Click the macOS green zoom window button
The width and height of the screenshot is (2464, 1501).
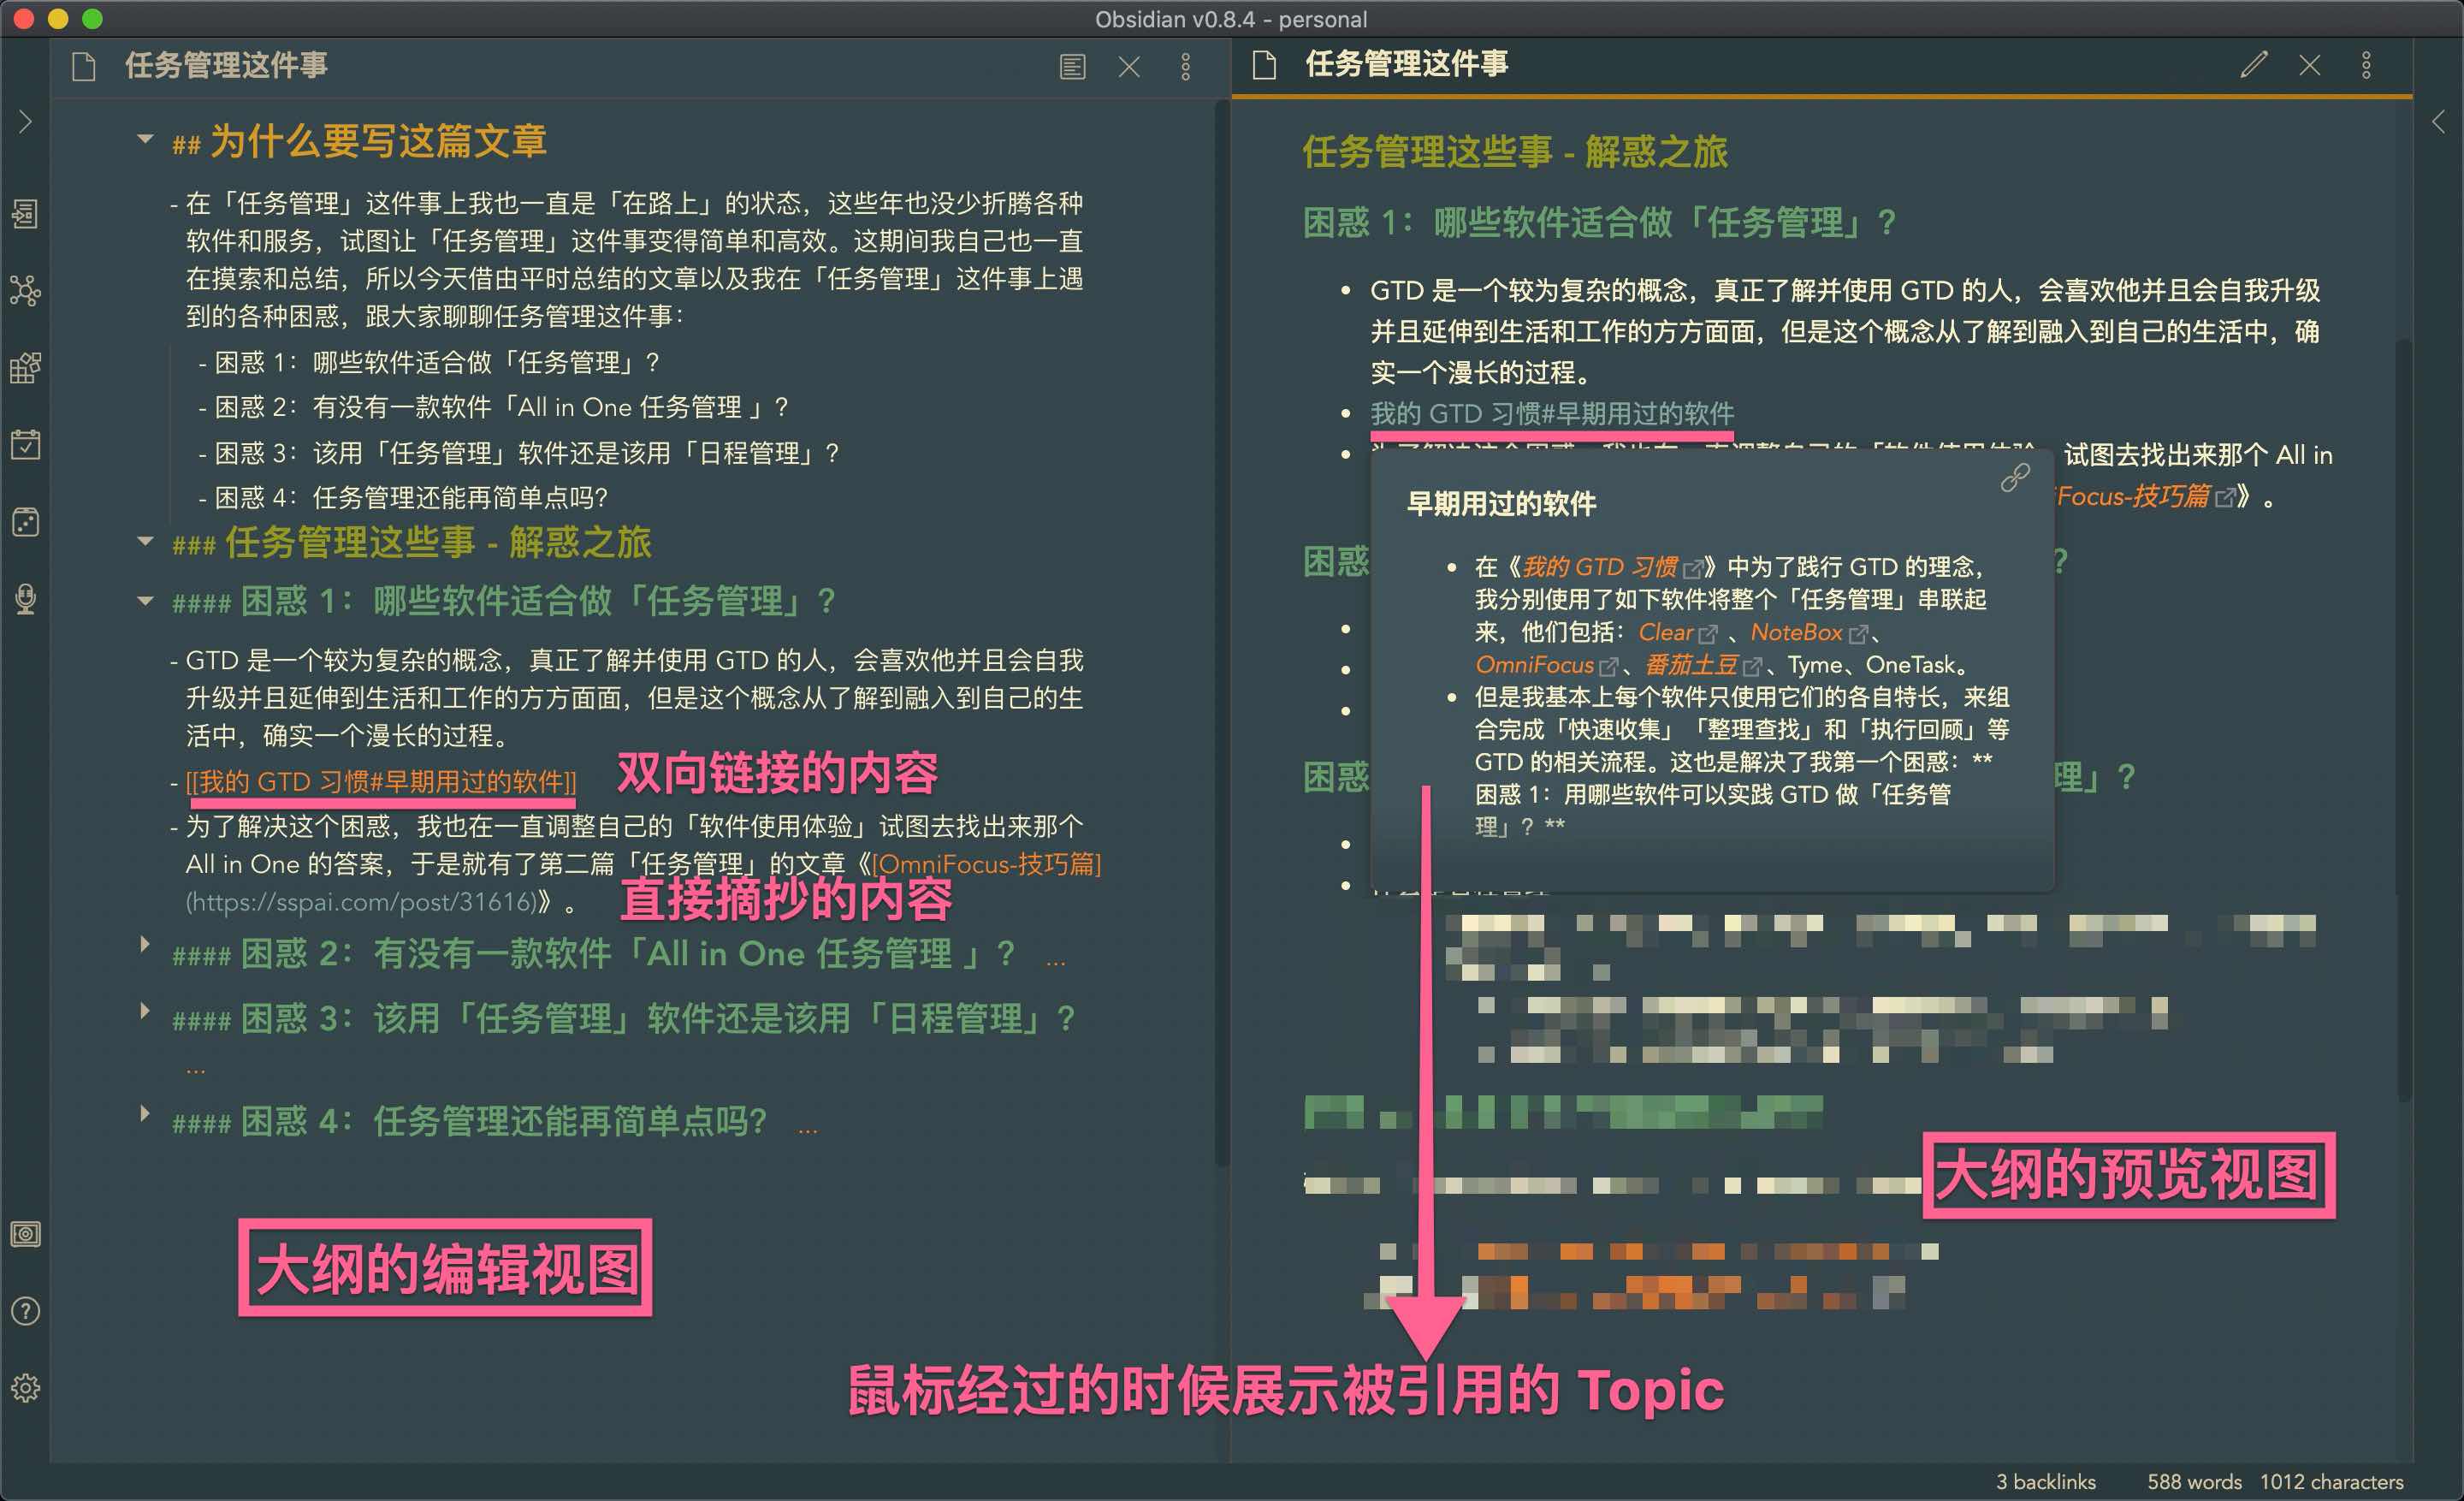pyautogui.click(x=92, y=18)
